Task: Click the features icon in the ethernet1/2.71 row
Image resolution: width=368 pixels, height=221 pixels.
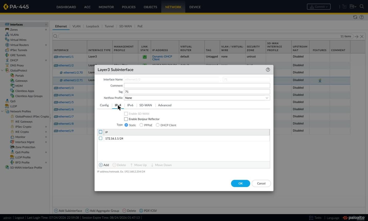Action: tap(320, 81)
